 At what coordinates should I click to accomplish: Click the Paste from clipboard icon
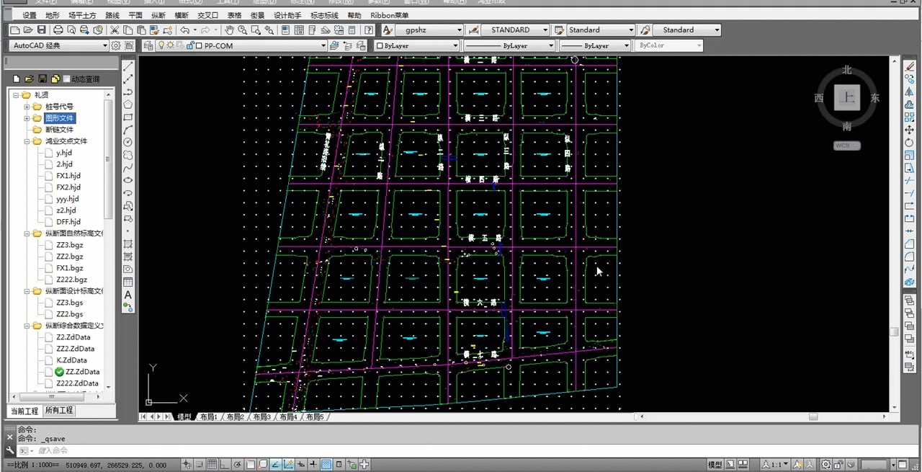142,30
